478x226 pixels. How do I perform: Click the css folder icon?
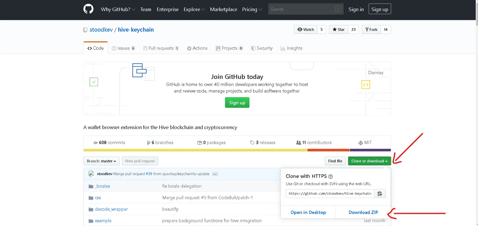click(91, 198)
